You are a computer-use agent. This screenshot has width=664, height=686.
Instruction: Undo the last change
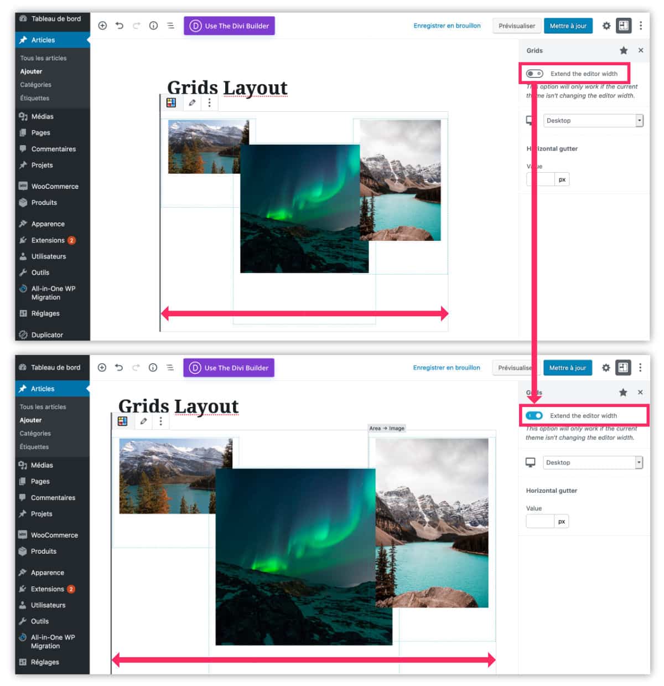119,25
